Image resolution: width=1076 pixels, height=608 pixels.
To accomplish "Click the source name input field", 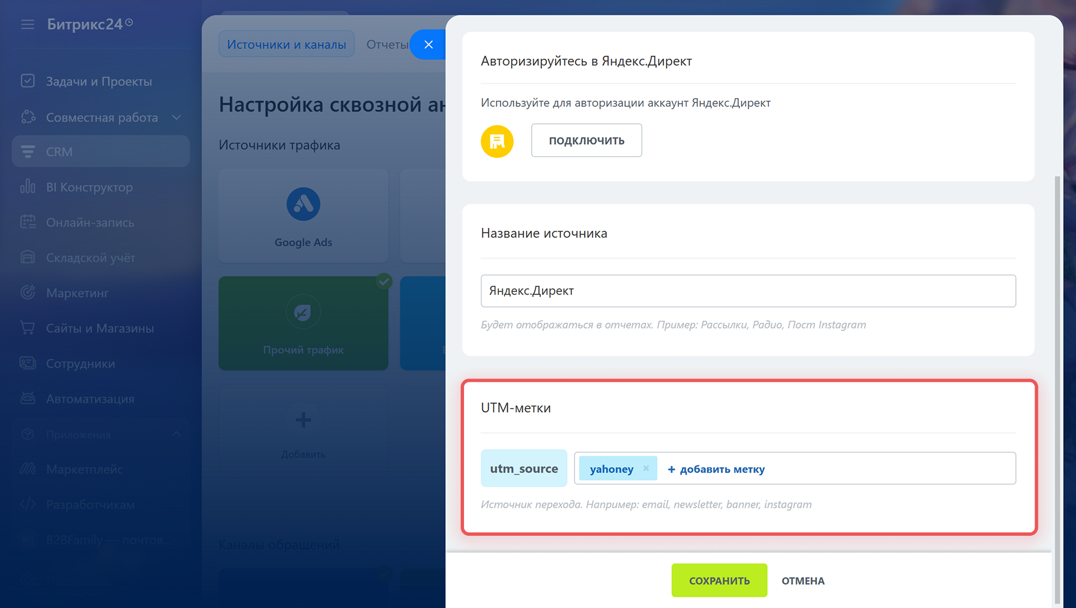I will [x=748, y=291].
